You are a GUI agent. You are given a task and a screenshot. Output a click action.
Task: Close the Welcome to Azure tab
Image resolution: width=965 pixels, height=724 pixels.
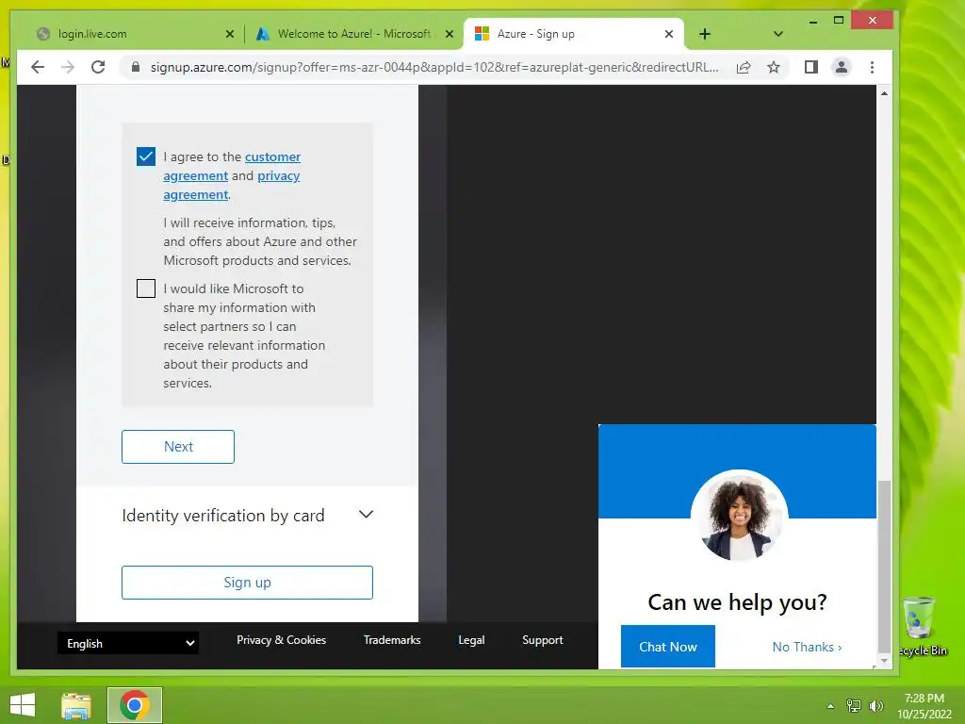[450, 34]
